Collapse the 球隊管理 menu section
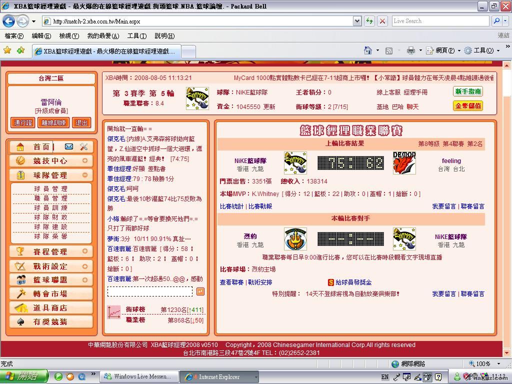This screenshot has height=384, width=512. click(x=85, y=175)
